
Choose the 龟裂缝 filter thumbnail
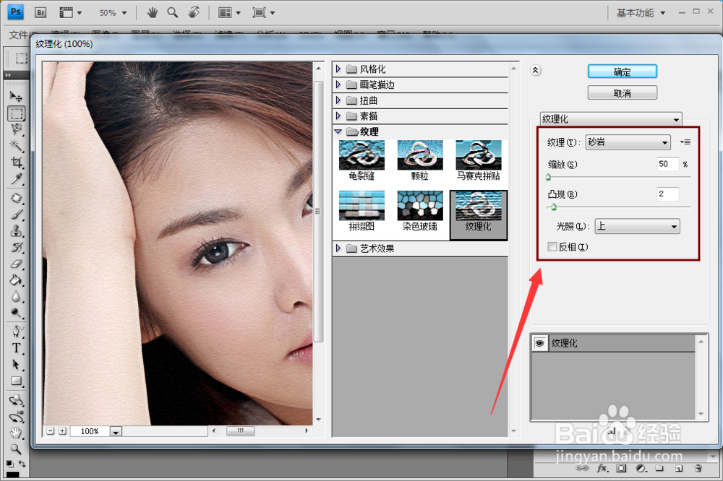click(x=361, y=161)
